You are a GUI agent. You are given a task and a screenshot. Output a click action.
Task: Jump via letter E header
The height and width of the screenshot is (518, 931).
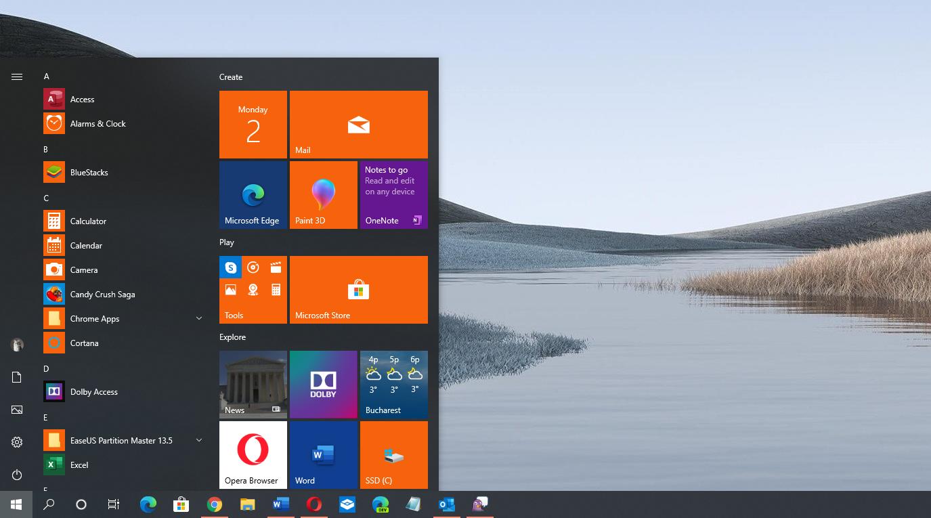pos(46,418)
